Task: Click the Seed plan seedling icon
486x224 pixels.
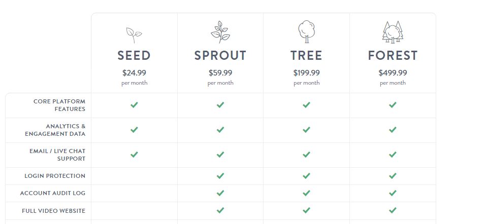Action: pos(134,35)
